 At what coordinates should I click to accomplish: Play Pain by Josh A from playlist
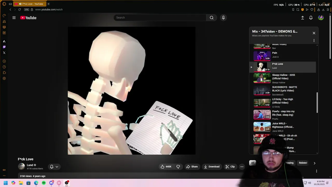coord(283,56)
